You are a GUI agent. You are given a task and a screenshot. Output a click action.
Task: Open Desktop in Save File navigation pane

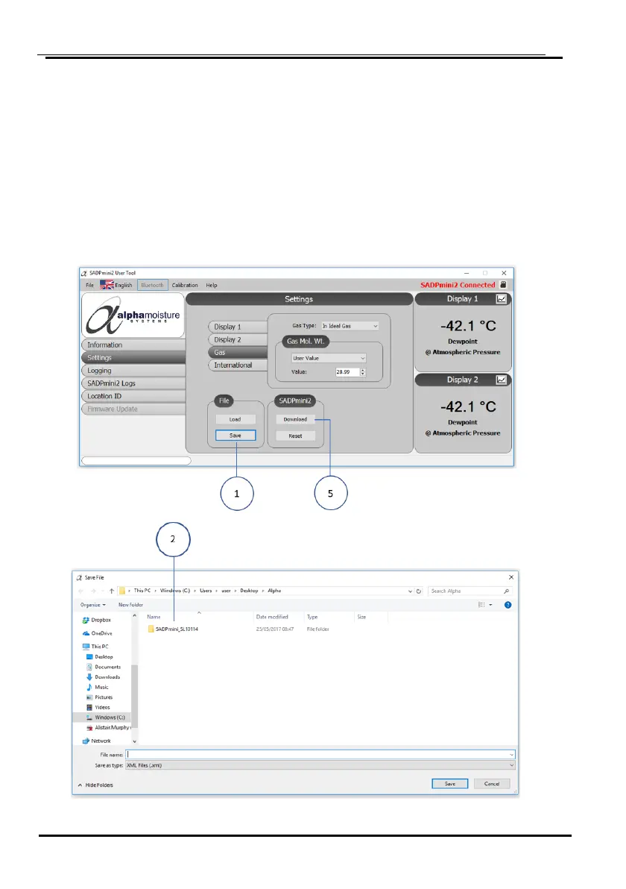(x=100, y=656)
